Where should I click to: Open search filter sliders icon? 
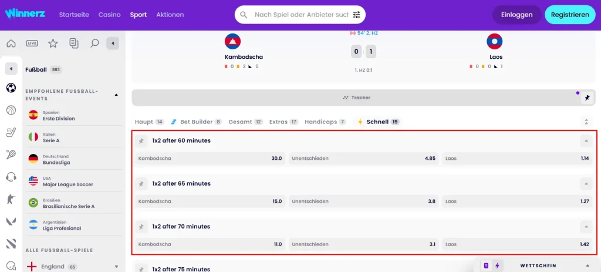pos(356,15)
